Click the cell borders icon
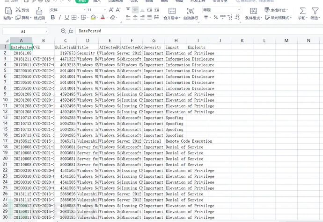323x222 pixels. tap(74, 17)
